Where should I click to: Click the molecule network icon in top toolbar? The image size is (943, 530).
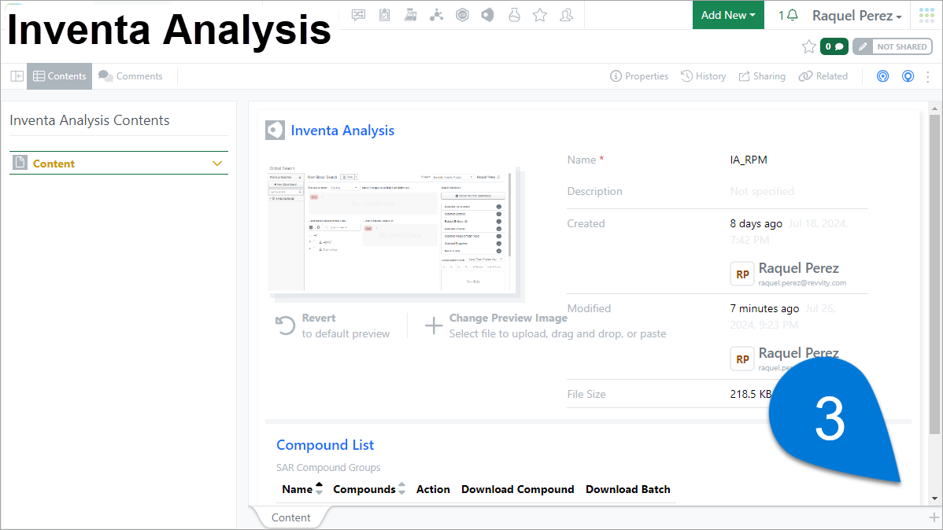click(437, 15)
